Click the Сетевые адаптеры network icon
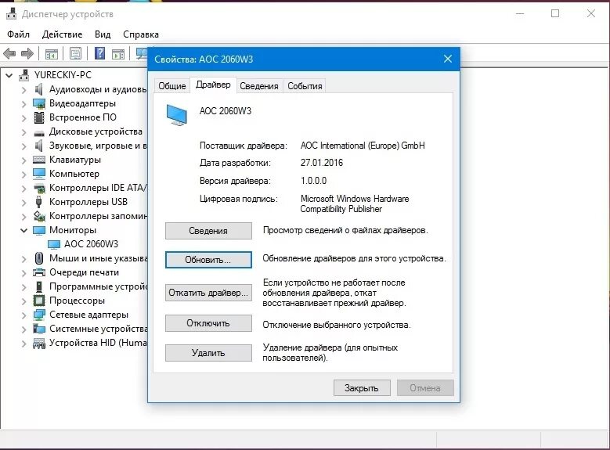 (39, 315)
